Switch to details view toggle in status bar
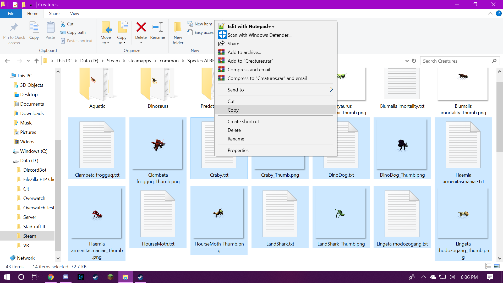 pyautogui.click(x=488, y=266)
